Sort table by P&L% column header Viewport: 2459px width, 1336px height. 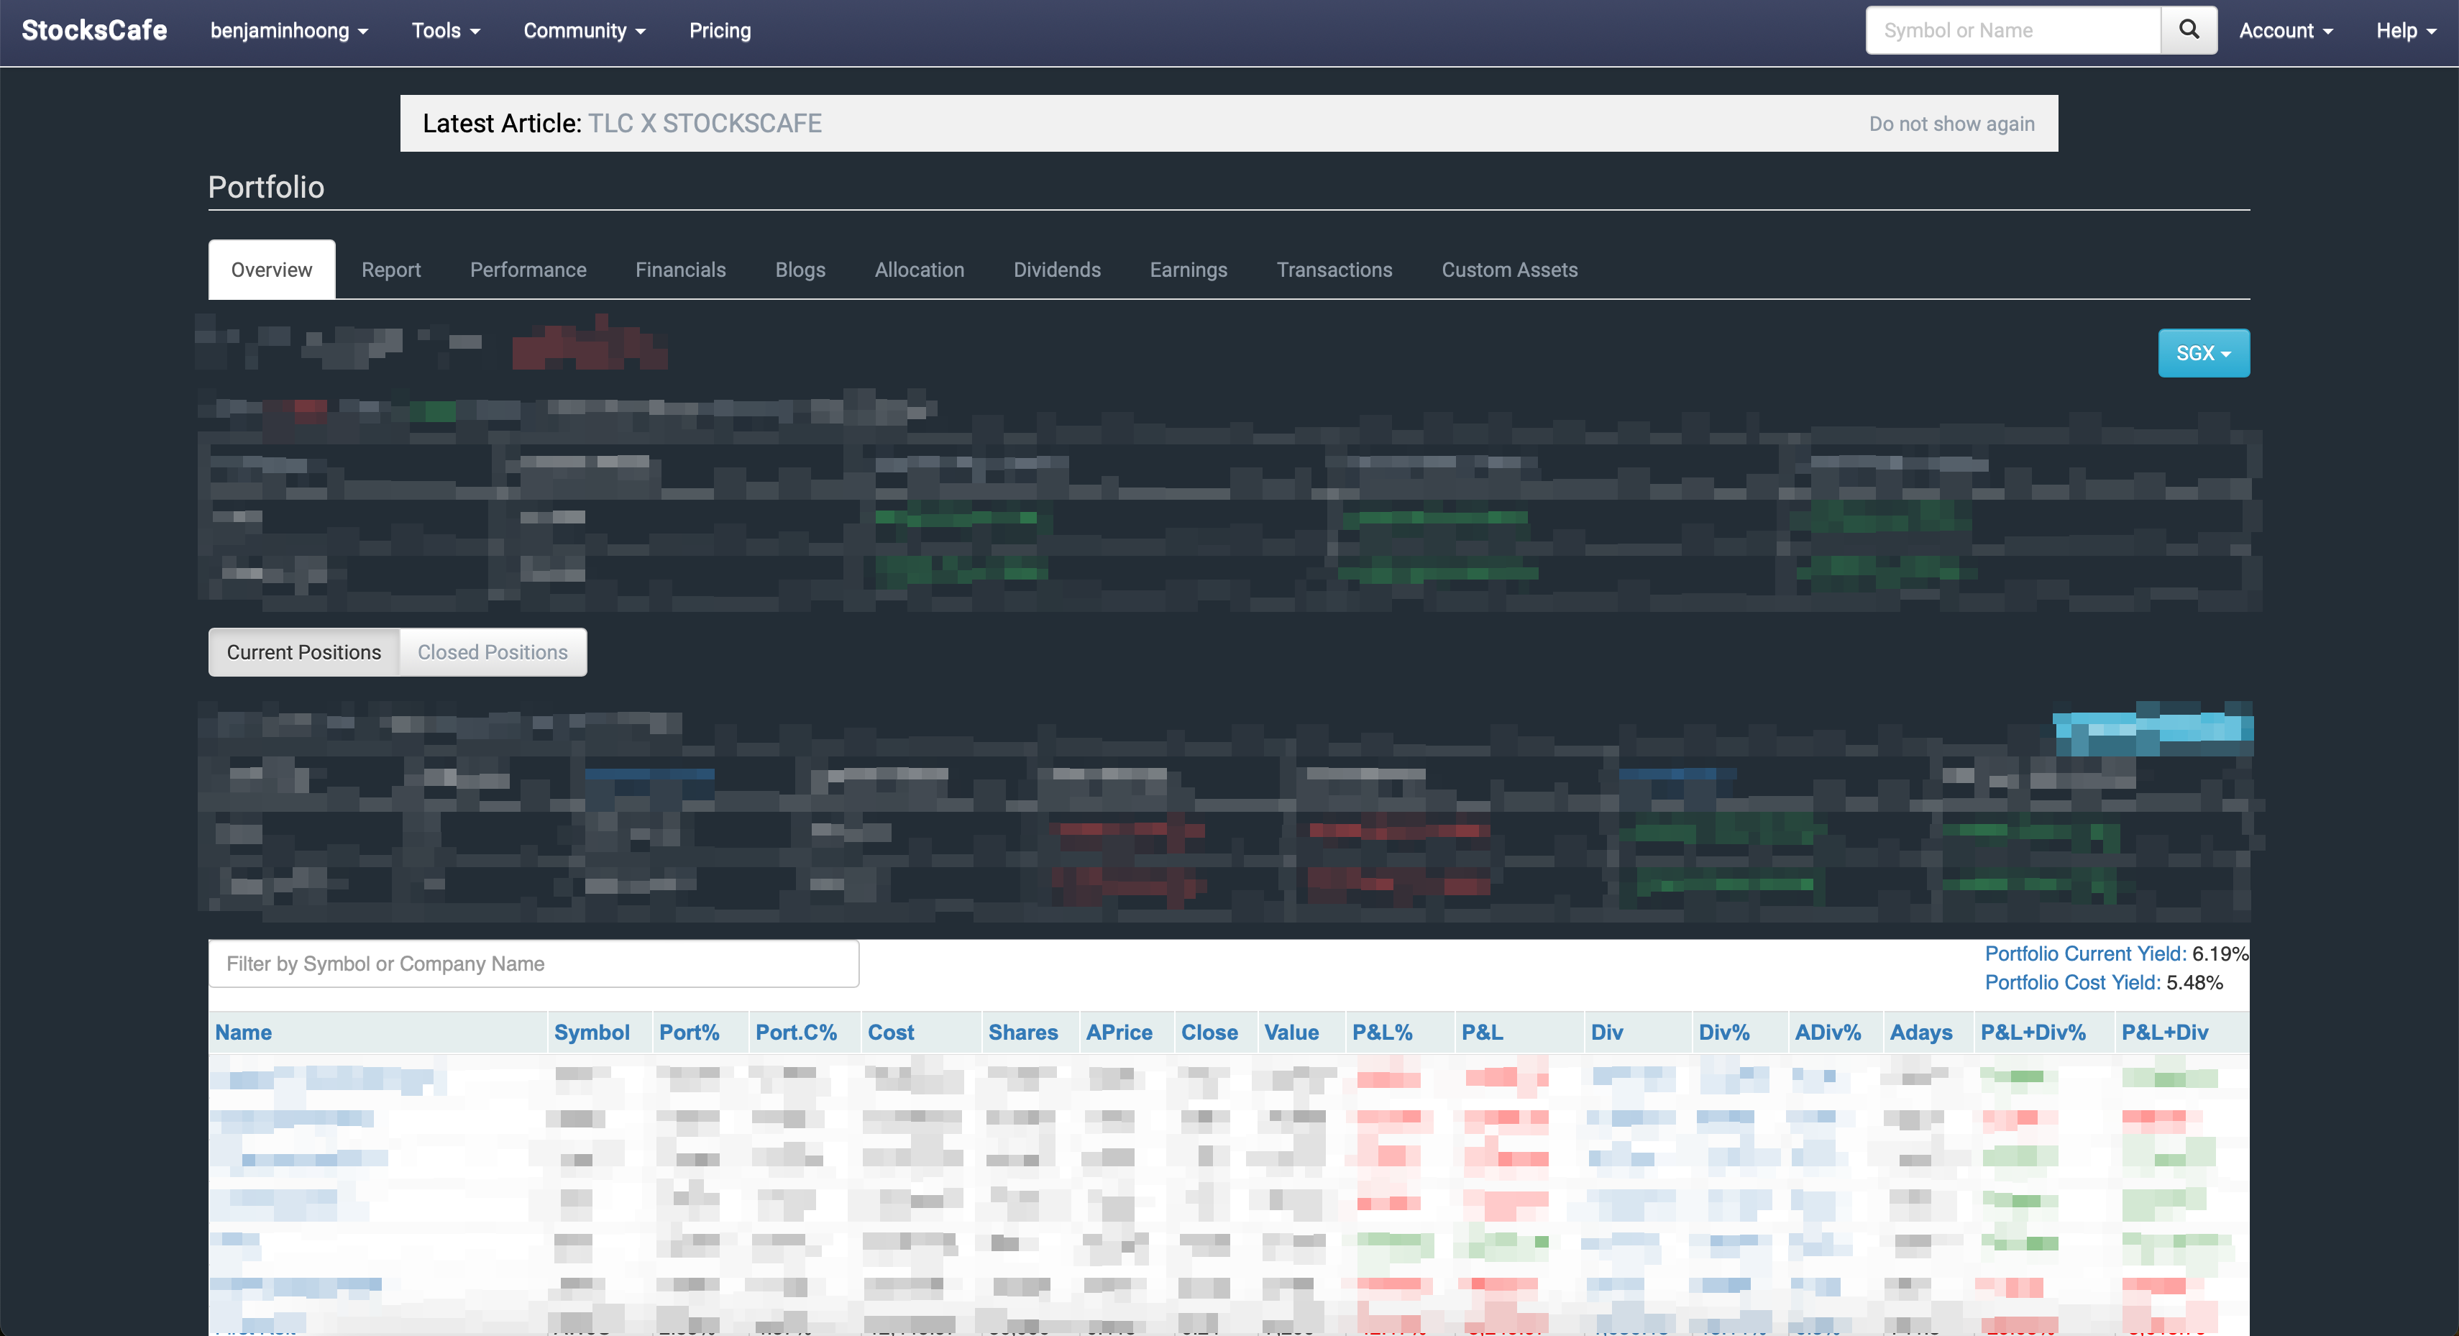1381,1033
